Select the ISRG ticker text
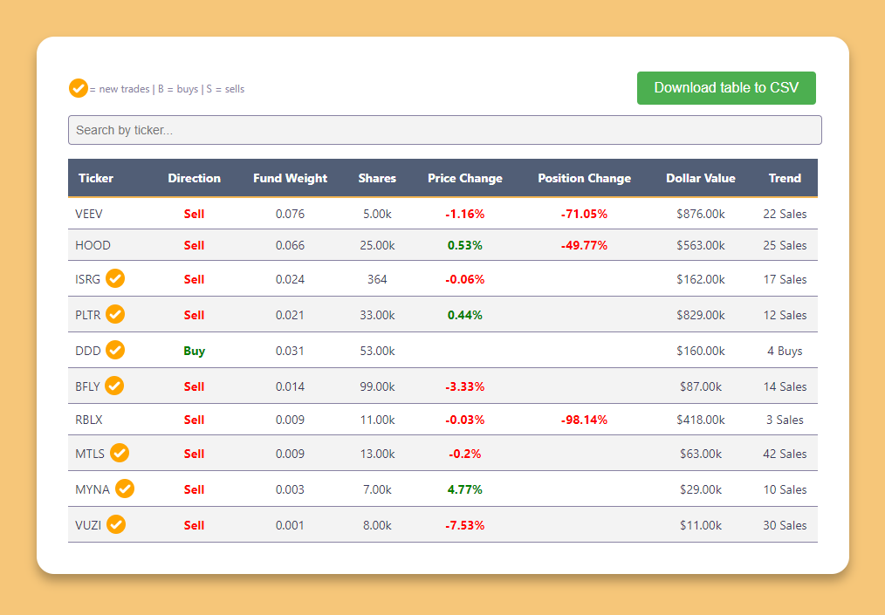Viewport: 885px width, 615px height. [87, 279]
